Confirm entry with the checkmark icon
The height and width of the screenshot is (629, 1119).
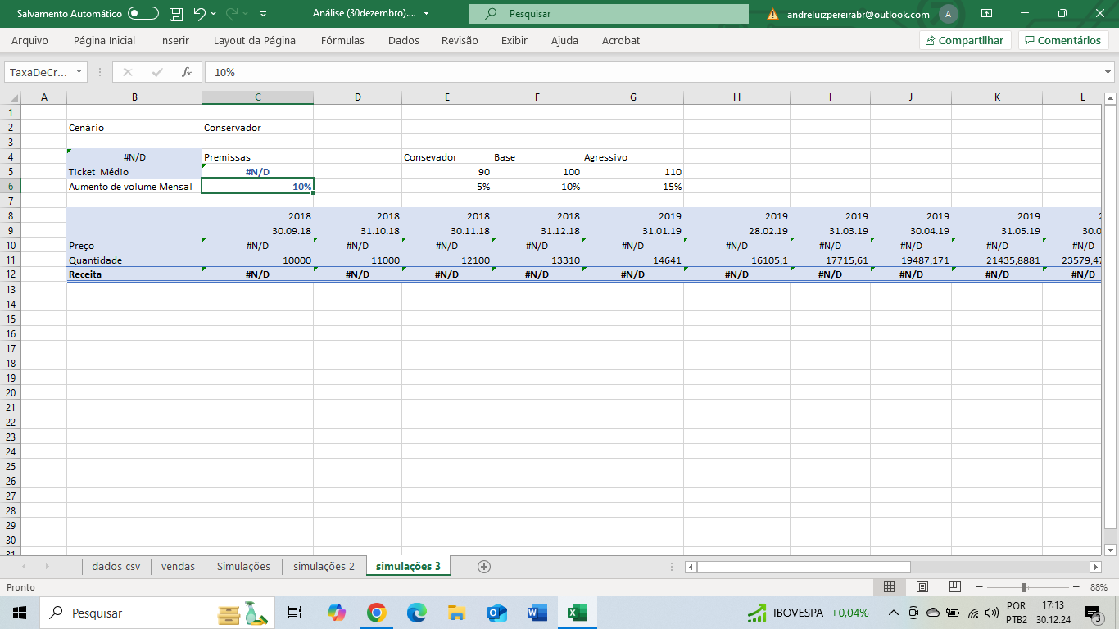pyautogui.click(x=157, y=72)
